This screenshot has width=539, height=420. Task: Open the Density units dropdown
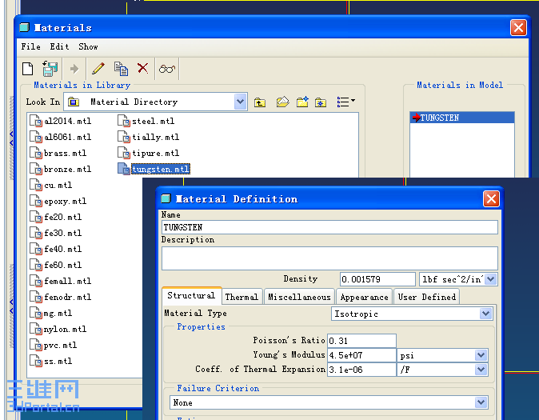[x=491, y=279]
